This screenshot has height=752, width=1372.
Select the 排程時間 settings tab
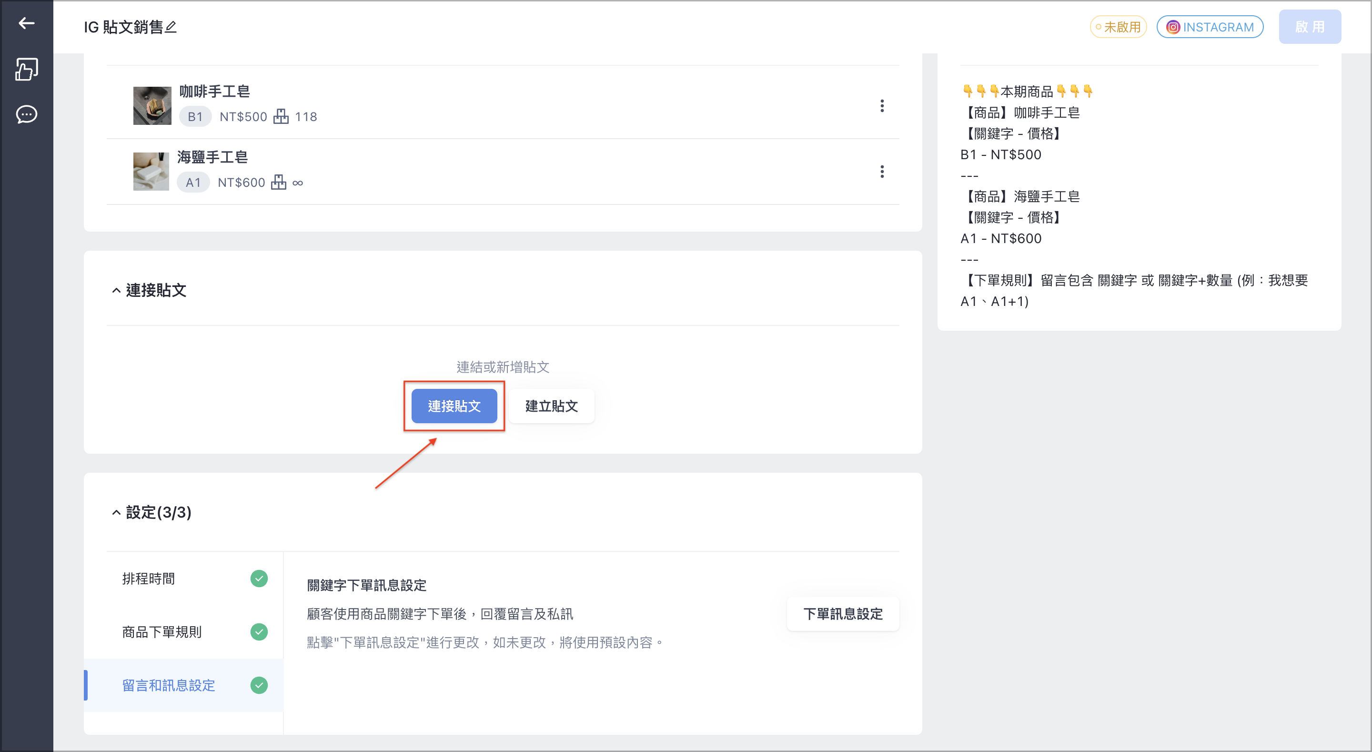184,578
